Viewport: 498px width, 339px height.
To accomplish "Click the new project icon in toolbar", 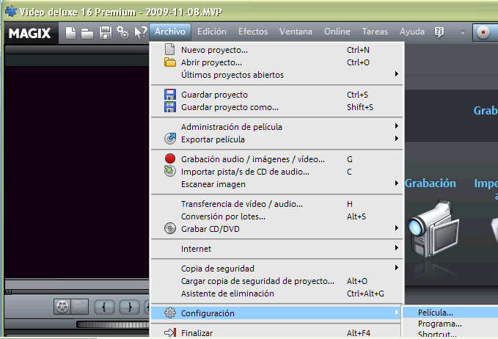I will [71, 32].
